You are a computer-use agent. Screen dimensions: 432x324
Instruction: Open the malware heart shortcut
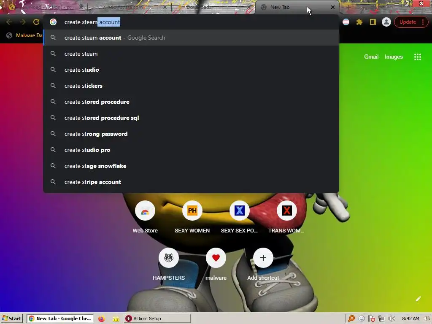tap(216, 264)
